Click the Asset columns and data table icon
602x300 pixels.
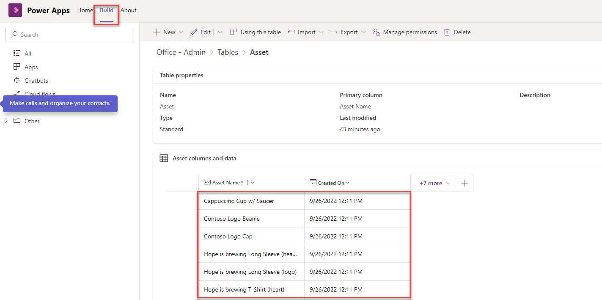pyautogui.click(x=164, y=158)
